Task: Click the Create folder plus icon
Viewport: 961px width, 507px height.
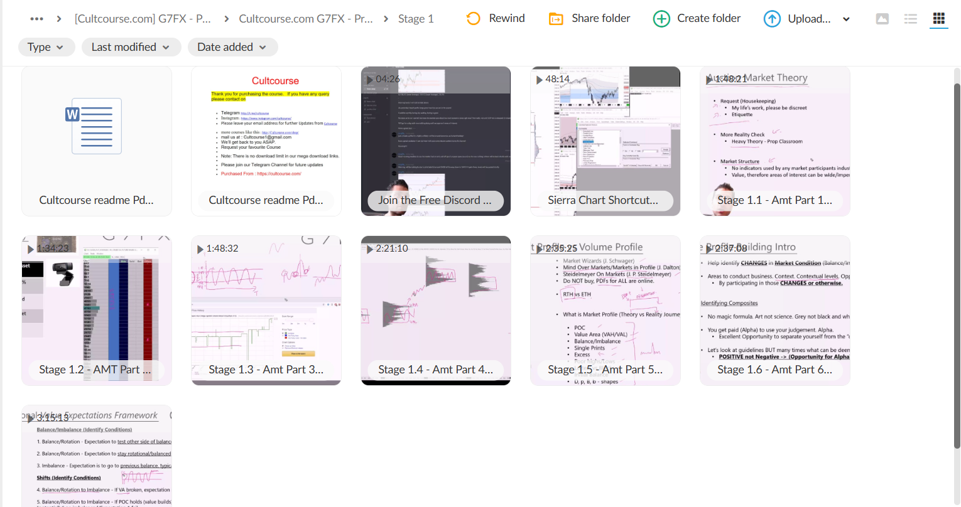Action: coord(661,19)
